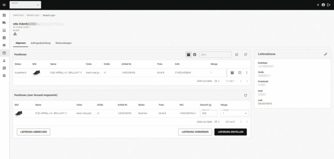334x159 pixels.
Task: Open the settings gear in sidebar
Action: 4,75
